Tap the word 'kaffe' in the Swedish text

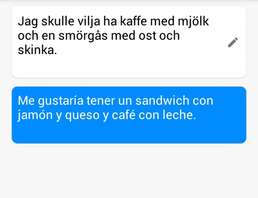click(x=133, y=21)
